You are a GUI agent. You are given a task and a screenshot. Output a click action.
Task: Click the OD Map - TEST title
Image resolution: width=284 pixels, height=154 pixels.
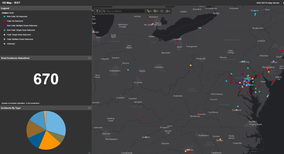(x=11, y=3)
